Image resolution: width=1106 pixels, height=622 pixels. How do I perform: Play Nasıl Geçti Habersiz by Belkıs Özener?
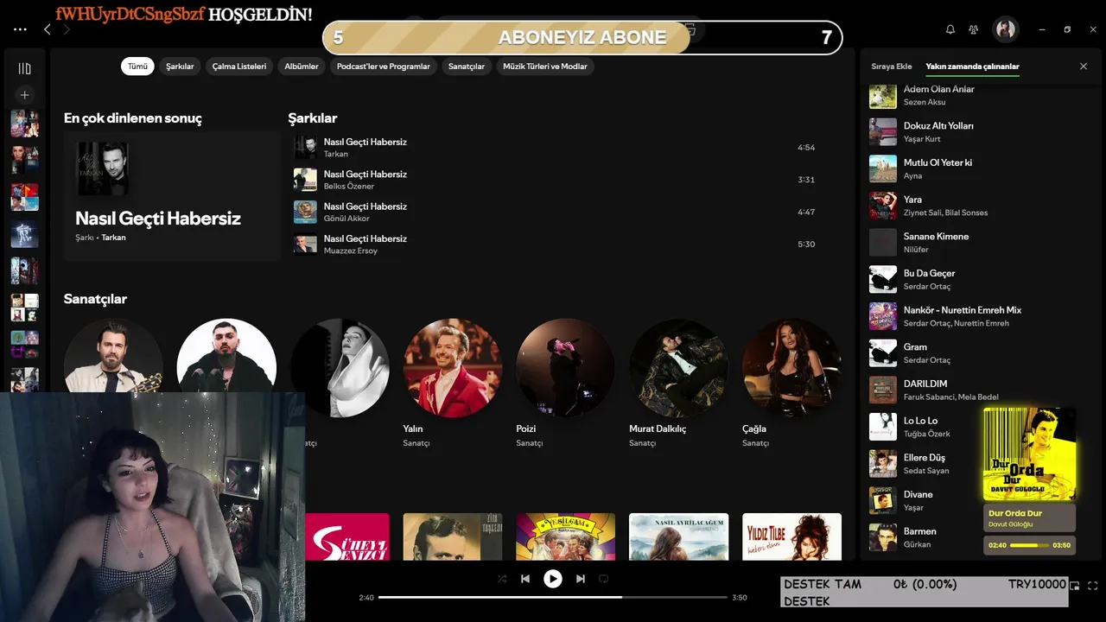tap(554, 180)
